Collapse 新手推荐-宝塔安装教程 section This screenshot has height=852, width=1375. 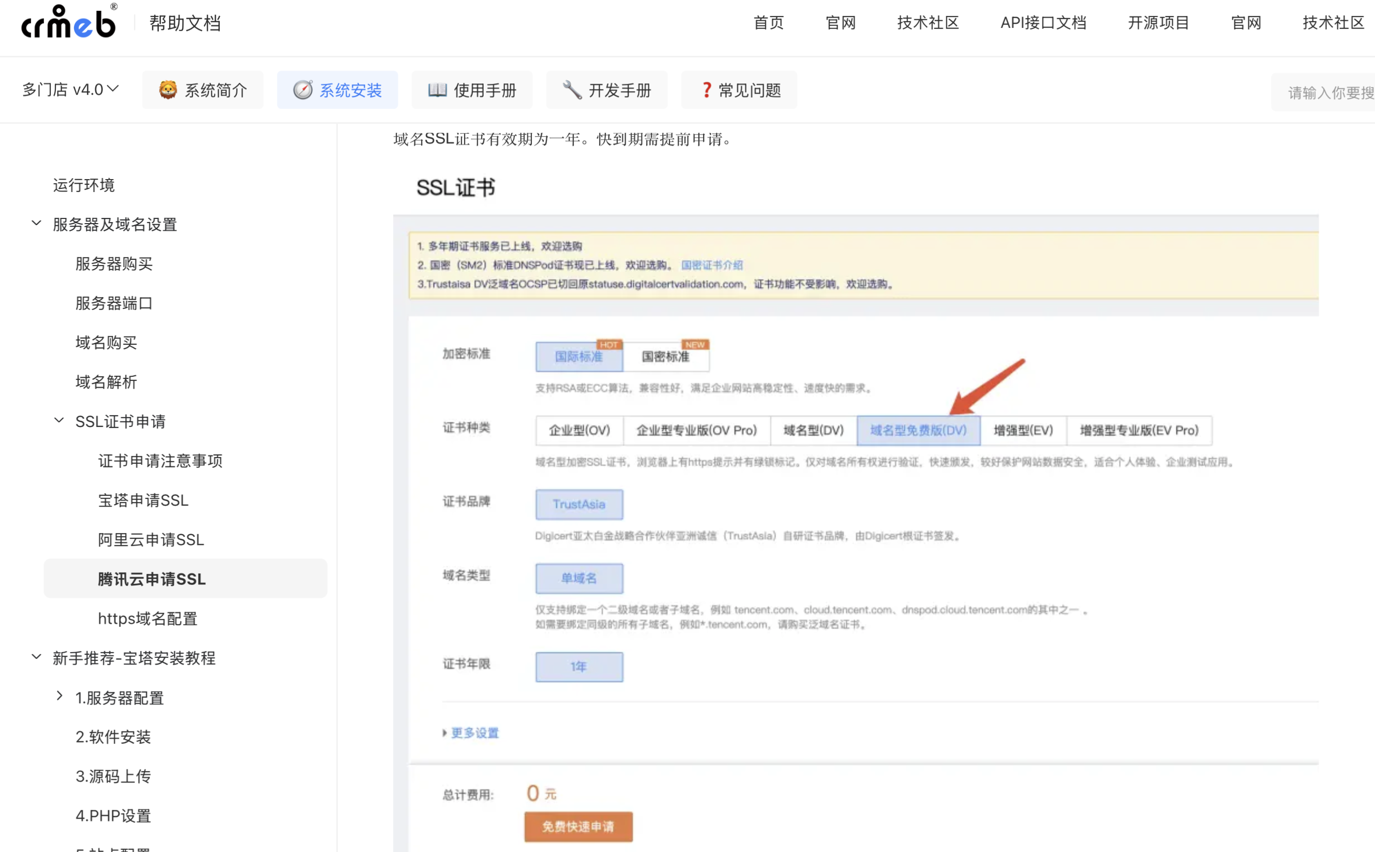coord(37,657)
